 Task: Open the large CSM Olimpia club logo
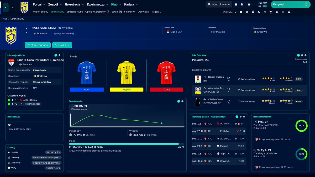click(11, 35)
